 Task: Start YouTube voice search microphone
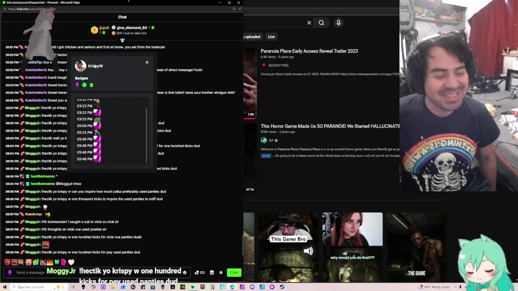point(339,23)
